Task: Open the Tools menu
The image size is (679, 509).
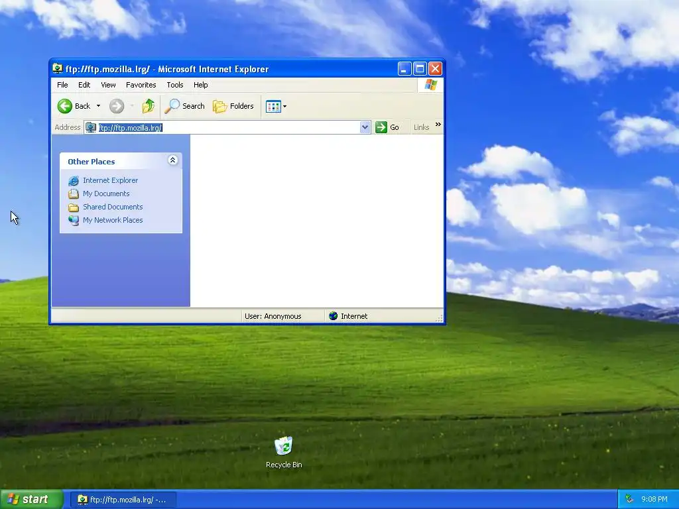Action: (x=175, y=85)
